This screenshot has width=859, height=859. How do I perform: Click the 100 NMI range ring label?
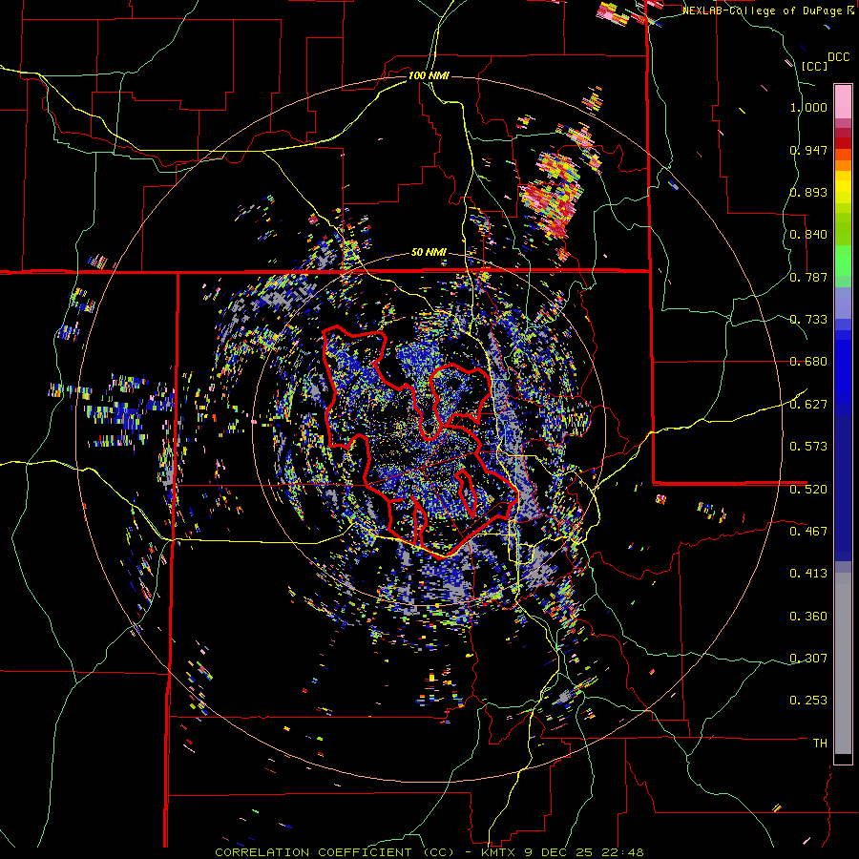point(429,75)
